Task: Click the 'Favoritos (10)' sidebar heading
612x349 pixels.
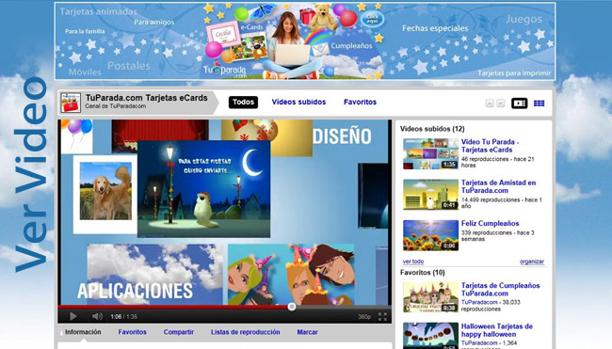Action: pyautogui.click(x=423, y=273)
